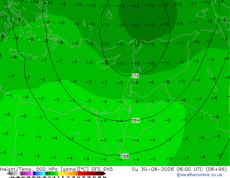Open the weatheronline.co.uk copyright link
The width and height of the screenshot is (230, 178).
coord(200,175)
